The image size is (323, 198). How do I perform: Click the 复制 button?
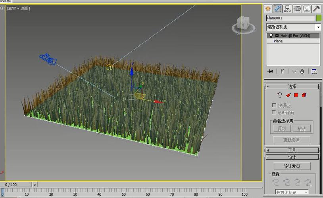click(282, 129)
